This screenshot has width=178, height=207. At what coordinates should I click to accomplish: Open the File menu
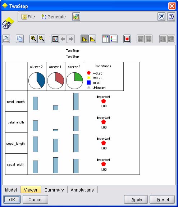[x=28, y=17]
